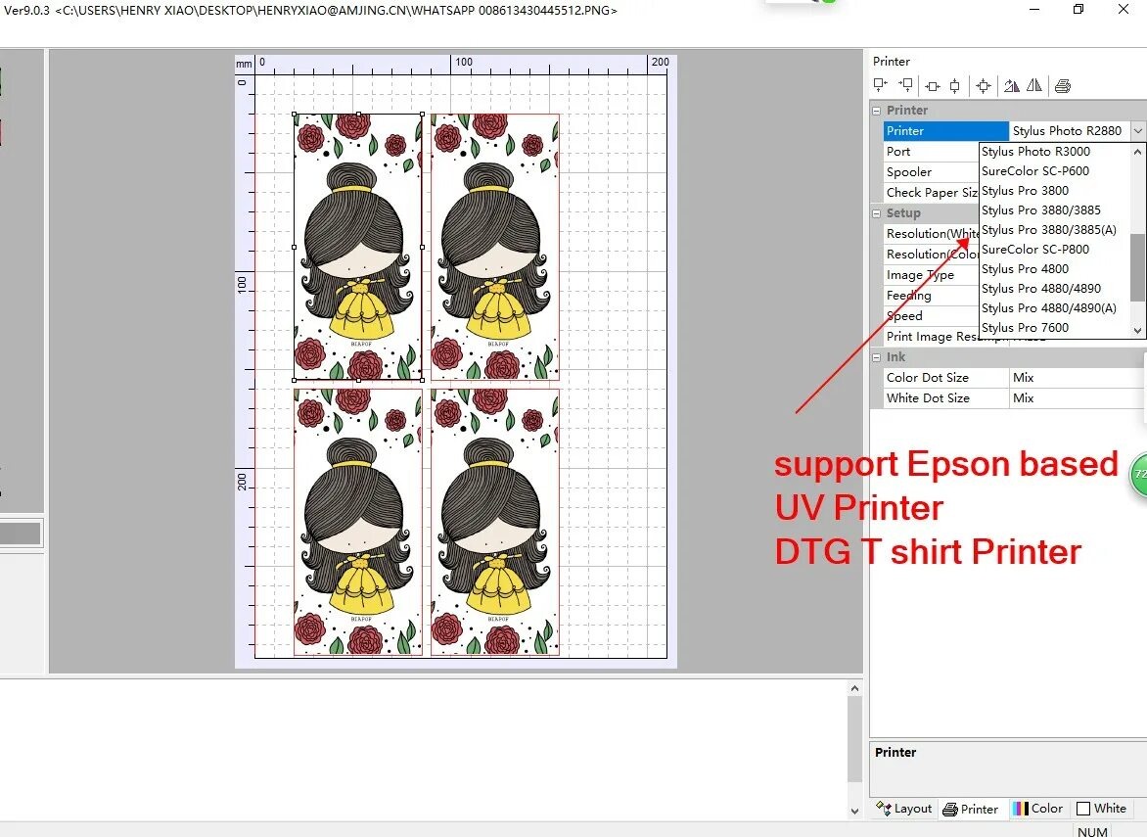Click the center both directions icon
1147x837 pixels.
984,86
